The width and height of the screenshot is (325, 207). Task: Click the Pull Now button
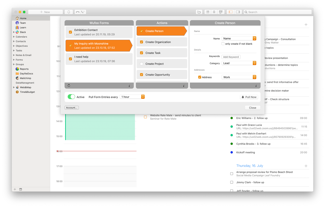(249, 97)
